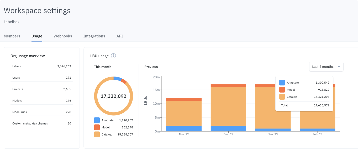Open the API tab
This screenshot has height=151, width=358.
pyautogui.click(x=120, y=36)
